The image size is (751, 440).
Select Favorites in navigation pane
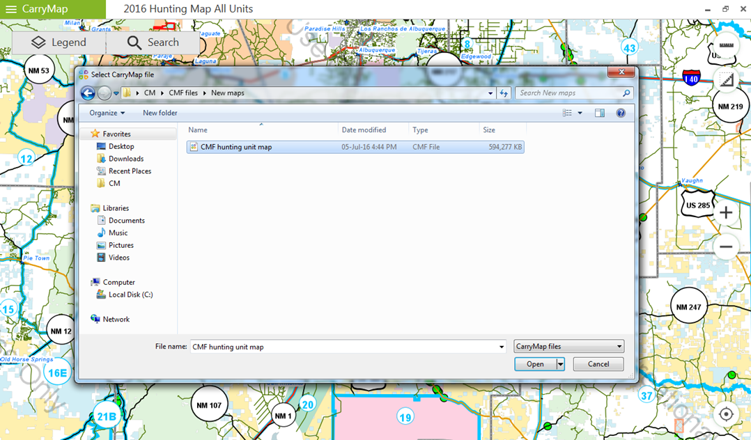[116, 134]
